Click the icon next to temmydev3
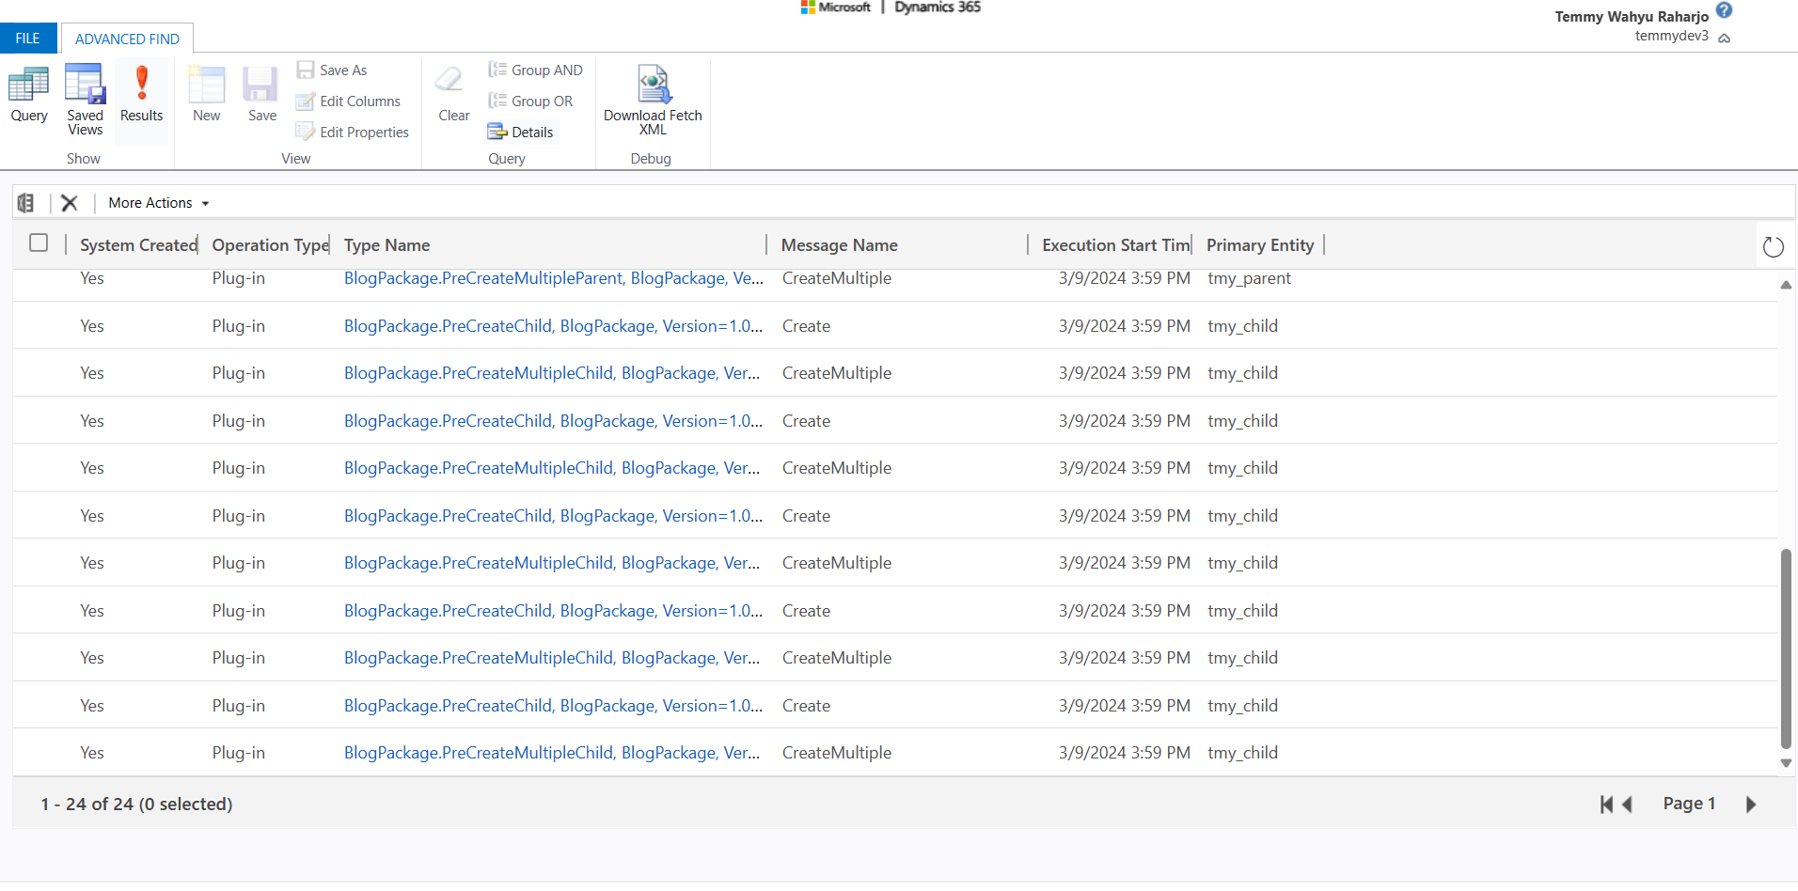 coord(1724,38)
